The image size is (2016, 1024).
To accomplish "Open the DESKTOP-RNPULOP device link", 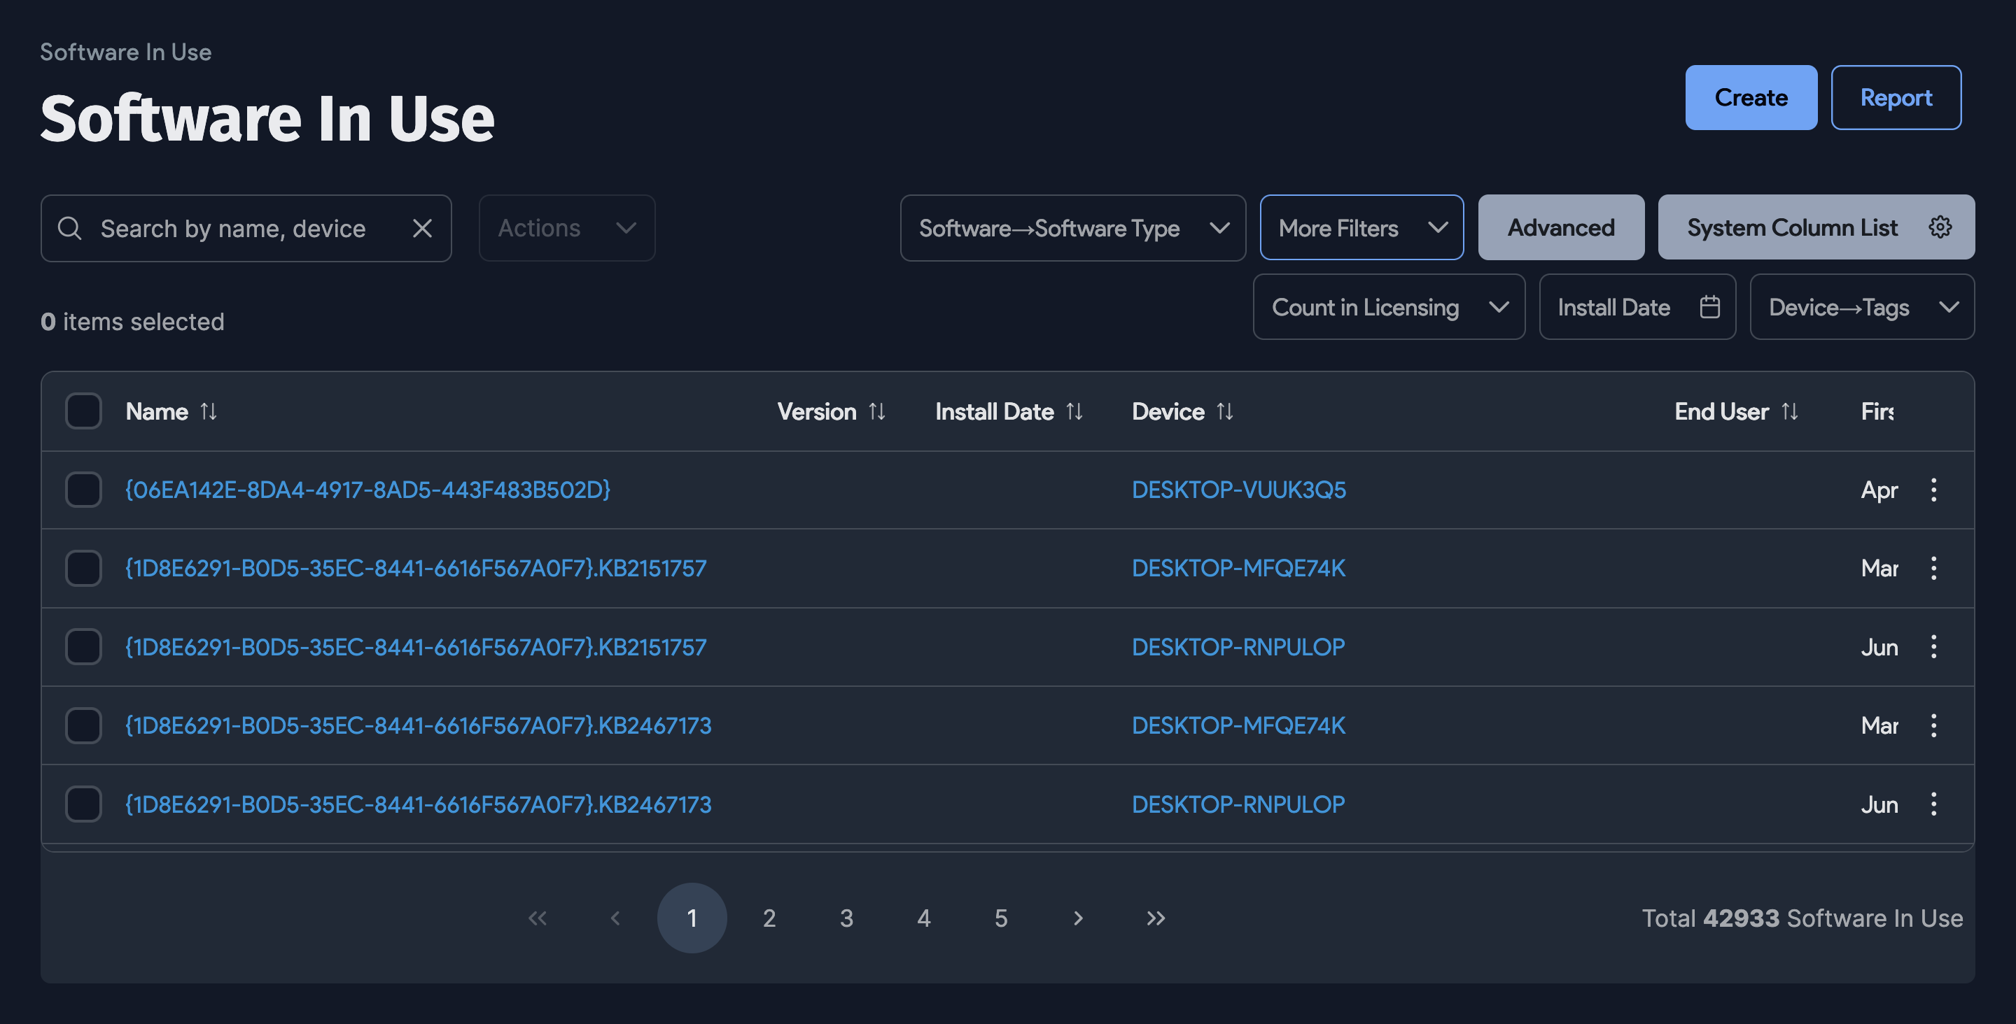I will coord(1238,646).
